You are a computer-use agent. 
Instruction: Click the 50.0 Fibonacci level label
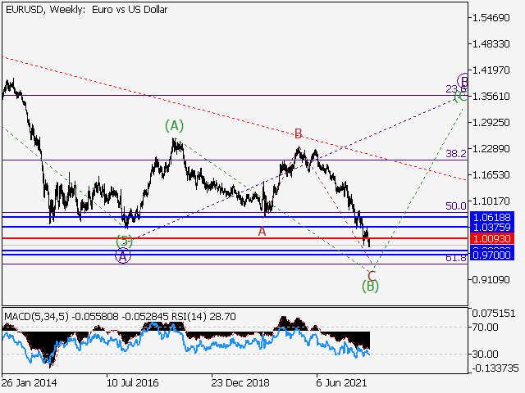(x=456, y=206)
